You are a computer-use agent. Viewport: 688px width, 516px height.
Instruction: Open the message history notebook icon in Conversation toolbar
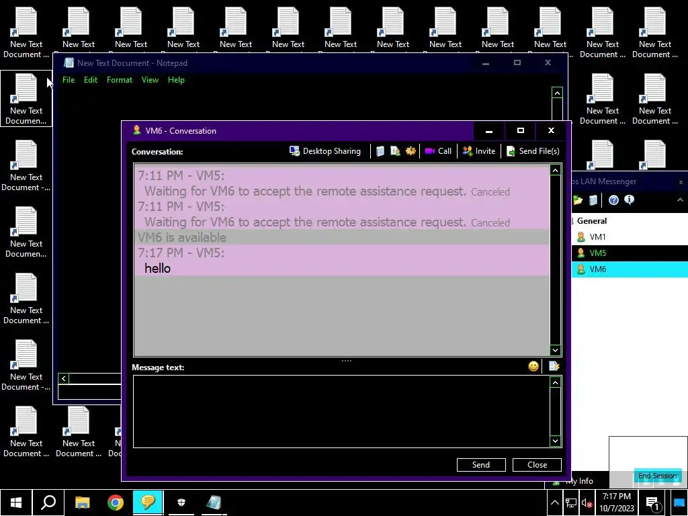pyautogui.click(x=380, y=151)
